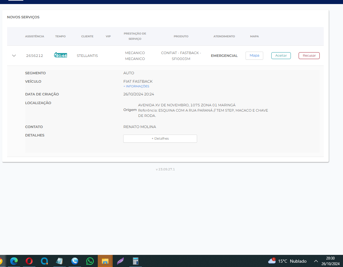Open the blue phone app in taskbar
The image size is (343, 267).
tap(74, 261)
